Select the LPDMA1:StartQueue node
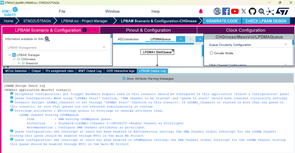 [x=157, y=52]
